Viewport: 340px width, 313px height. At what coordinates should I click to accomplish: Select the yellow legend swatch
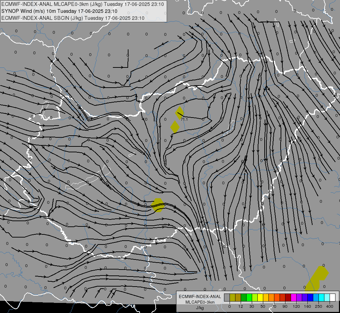[260, 298]
